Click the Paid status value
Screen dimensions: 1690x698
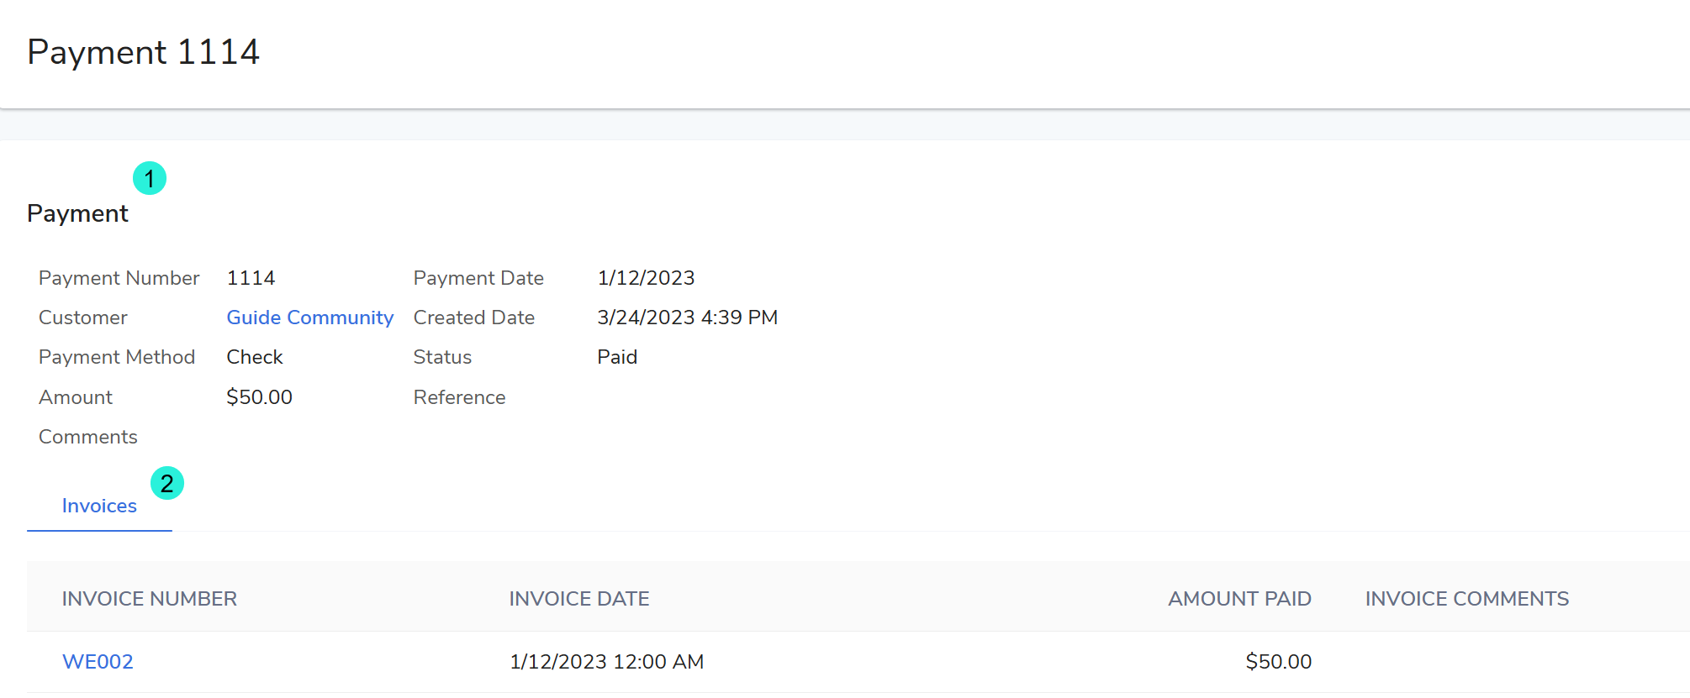pyautogui.click(x=617, y=357)
